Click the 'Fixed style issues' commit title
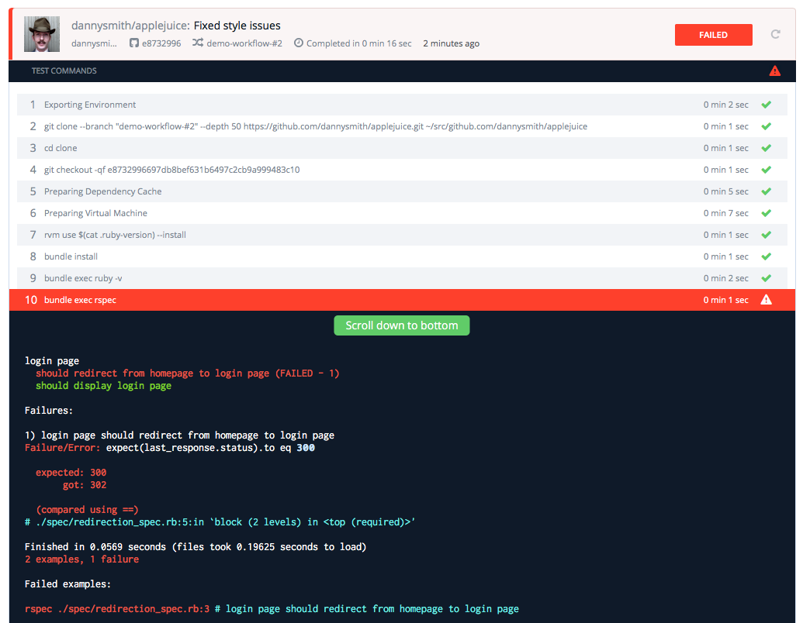Image resolution: width=803 pixels, height=623 pixels. 237,26
